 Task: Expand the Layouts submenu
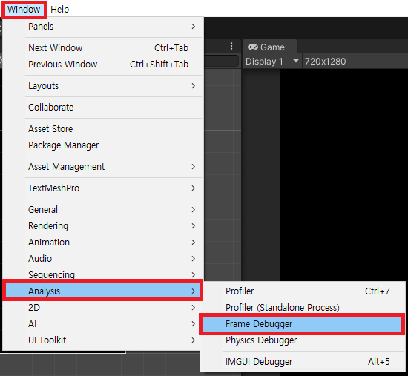click(103, 86)
